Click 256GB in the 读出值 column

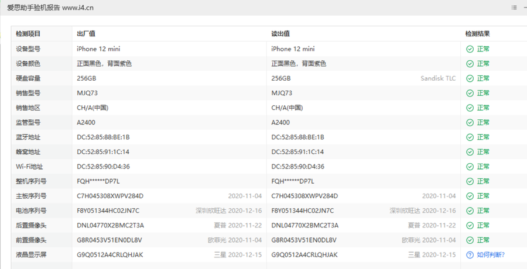[281, 78]
